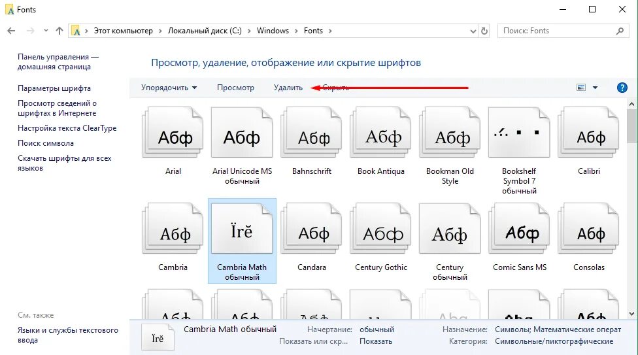Refresh the Fonts folder view
Screen dimensions: 638x355
coord(484,31)
